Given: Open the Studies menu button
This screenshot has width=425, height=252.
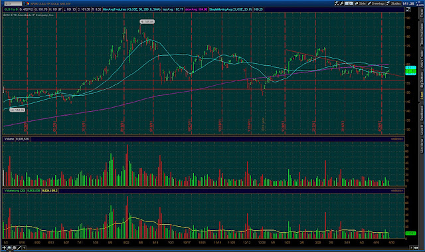Looking at the screenshot, I should click(394, 3).
